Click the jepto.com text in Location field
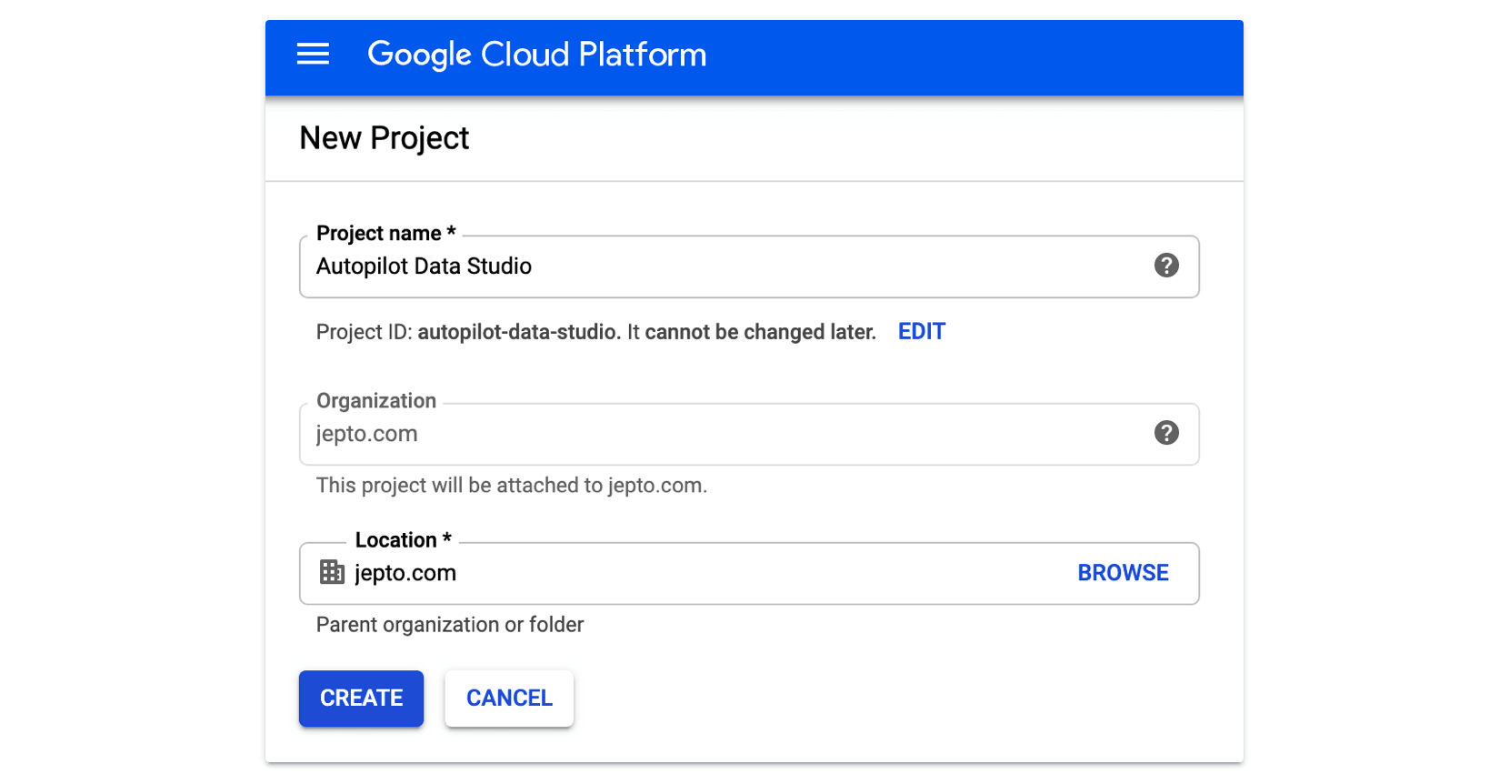The width and height of the screenshot is (1509, 784). click(405, 573)
